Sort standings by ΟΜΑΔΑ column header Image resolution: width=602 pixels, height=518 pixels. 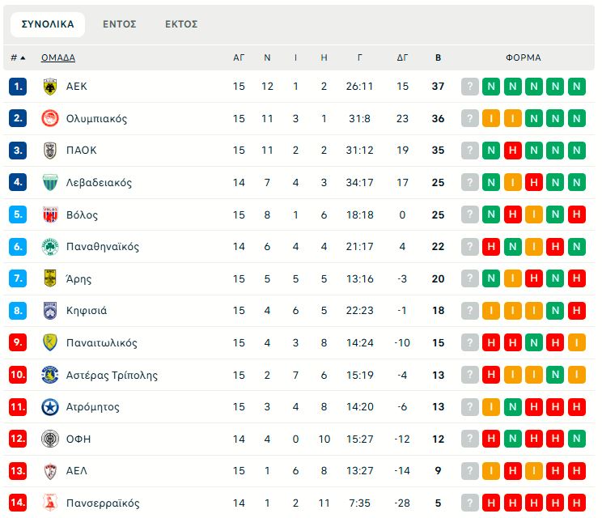[x=58, y=57]
